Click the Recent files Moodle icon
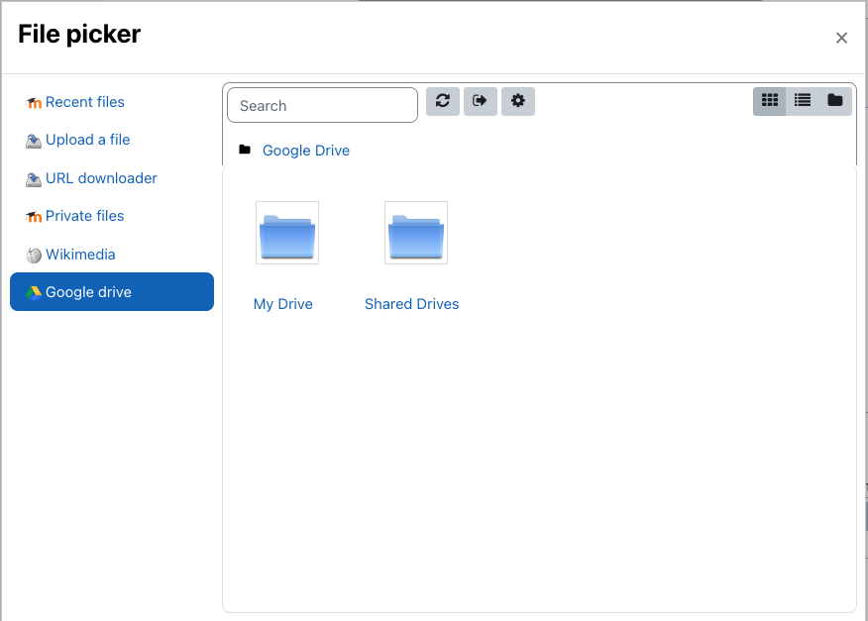 [34, 103]
